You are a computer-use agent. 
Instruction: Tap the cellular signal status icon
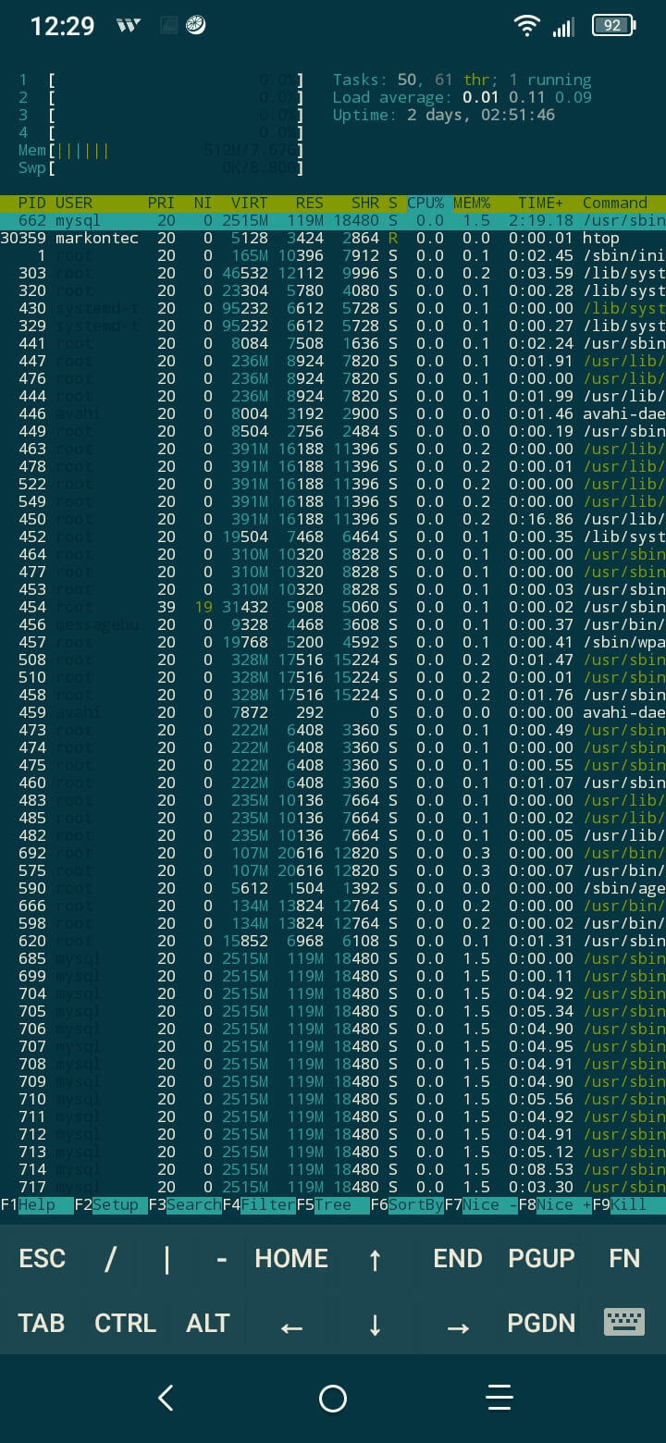563,27
